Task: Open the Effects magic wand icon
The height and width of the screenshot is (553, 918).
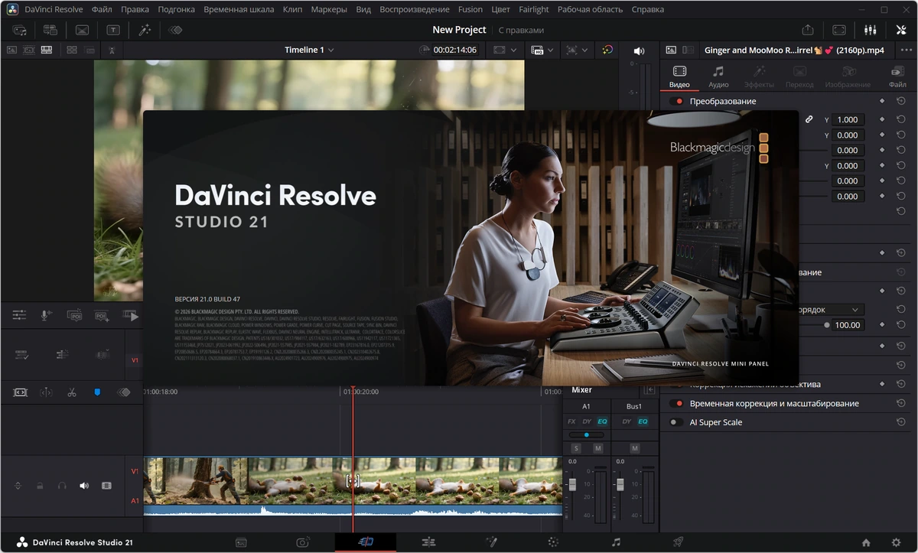Action: tap(144, 30)
